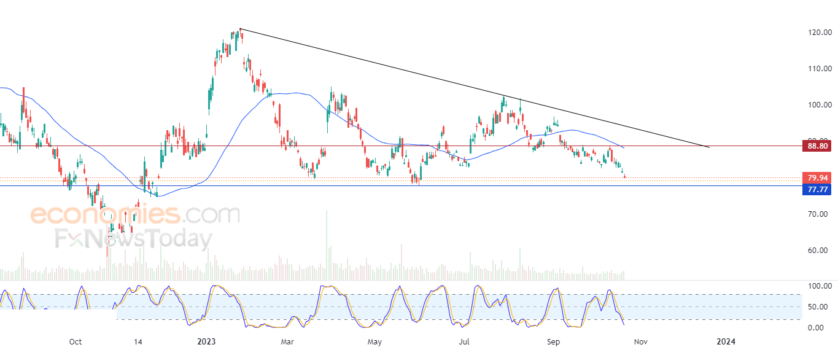Click the 2024 label on time axis
Viewport: 838px width, 350px height.
(x=727, y=341)
